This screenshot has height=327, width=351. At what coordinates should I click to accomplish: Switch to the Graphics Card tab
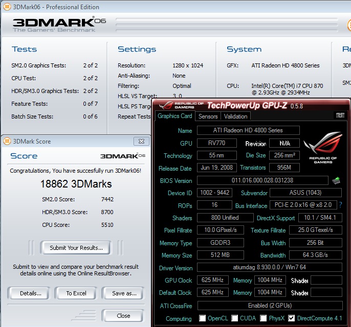point(175,116)
